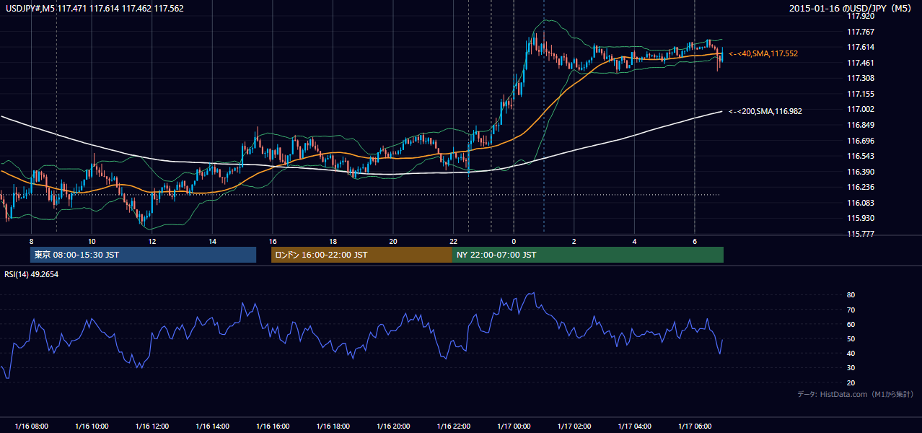Click the 1/17 02:00 bottom time label
Screen dimensions: 922x433
point(574,427)
